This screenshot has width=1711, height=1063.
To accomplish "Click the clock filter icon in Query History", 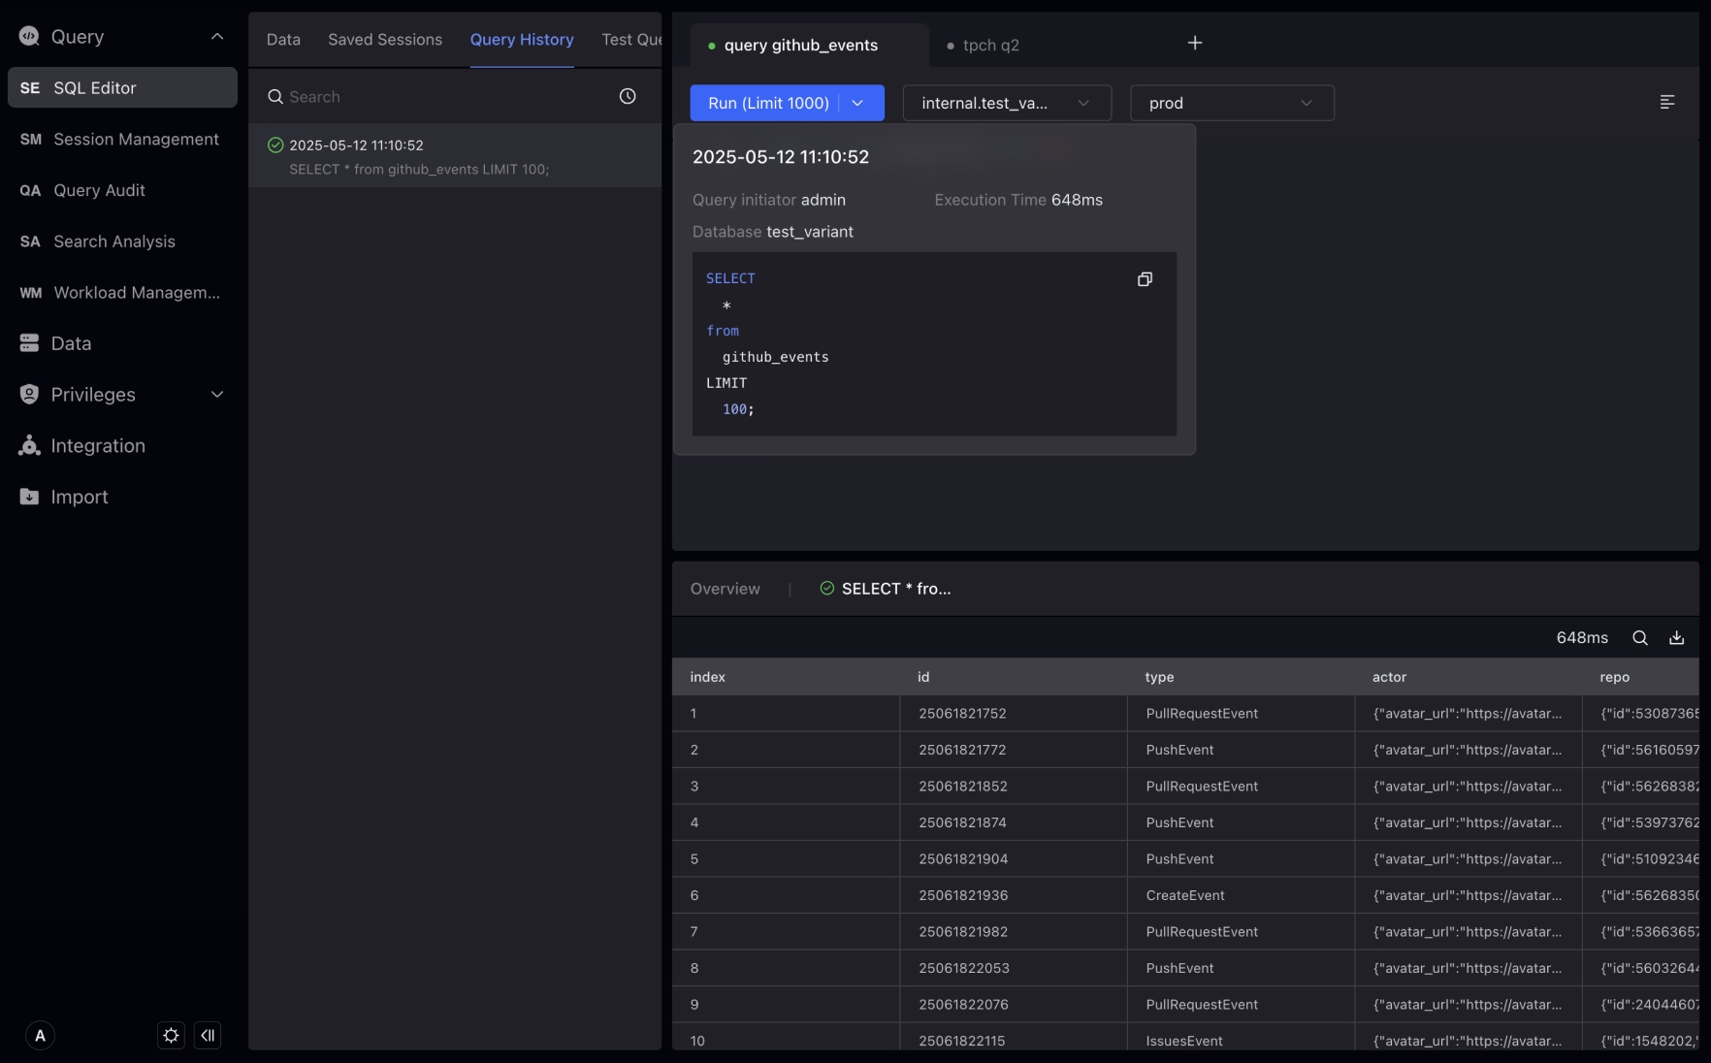I will [628, 97].
